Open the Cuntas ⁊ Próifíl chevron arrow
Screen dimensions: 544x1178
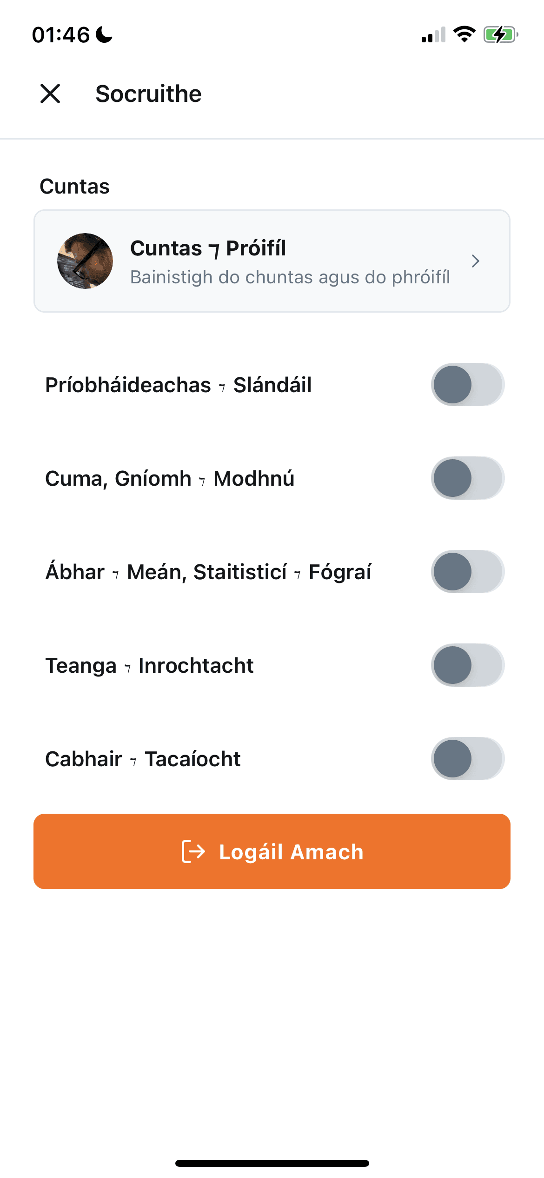475,261
